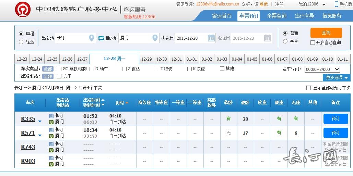Swap departure and destination stations
This screenshot has height=176, width=353.
point(101,38)
